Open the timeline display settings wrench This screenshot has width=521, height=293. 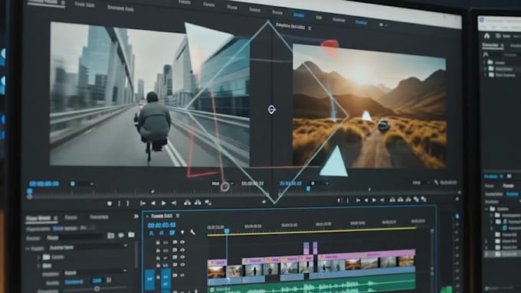[192, 233]
